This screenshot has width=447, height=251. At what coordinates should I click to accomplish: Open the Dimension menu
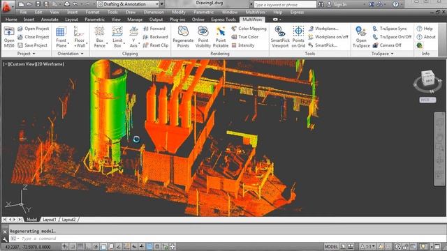point(154,13)
